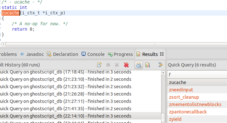Click the 'static int' code line
Screen dimensions: 227x123
(x=14, y=7)
